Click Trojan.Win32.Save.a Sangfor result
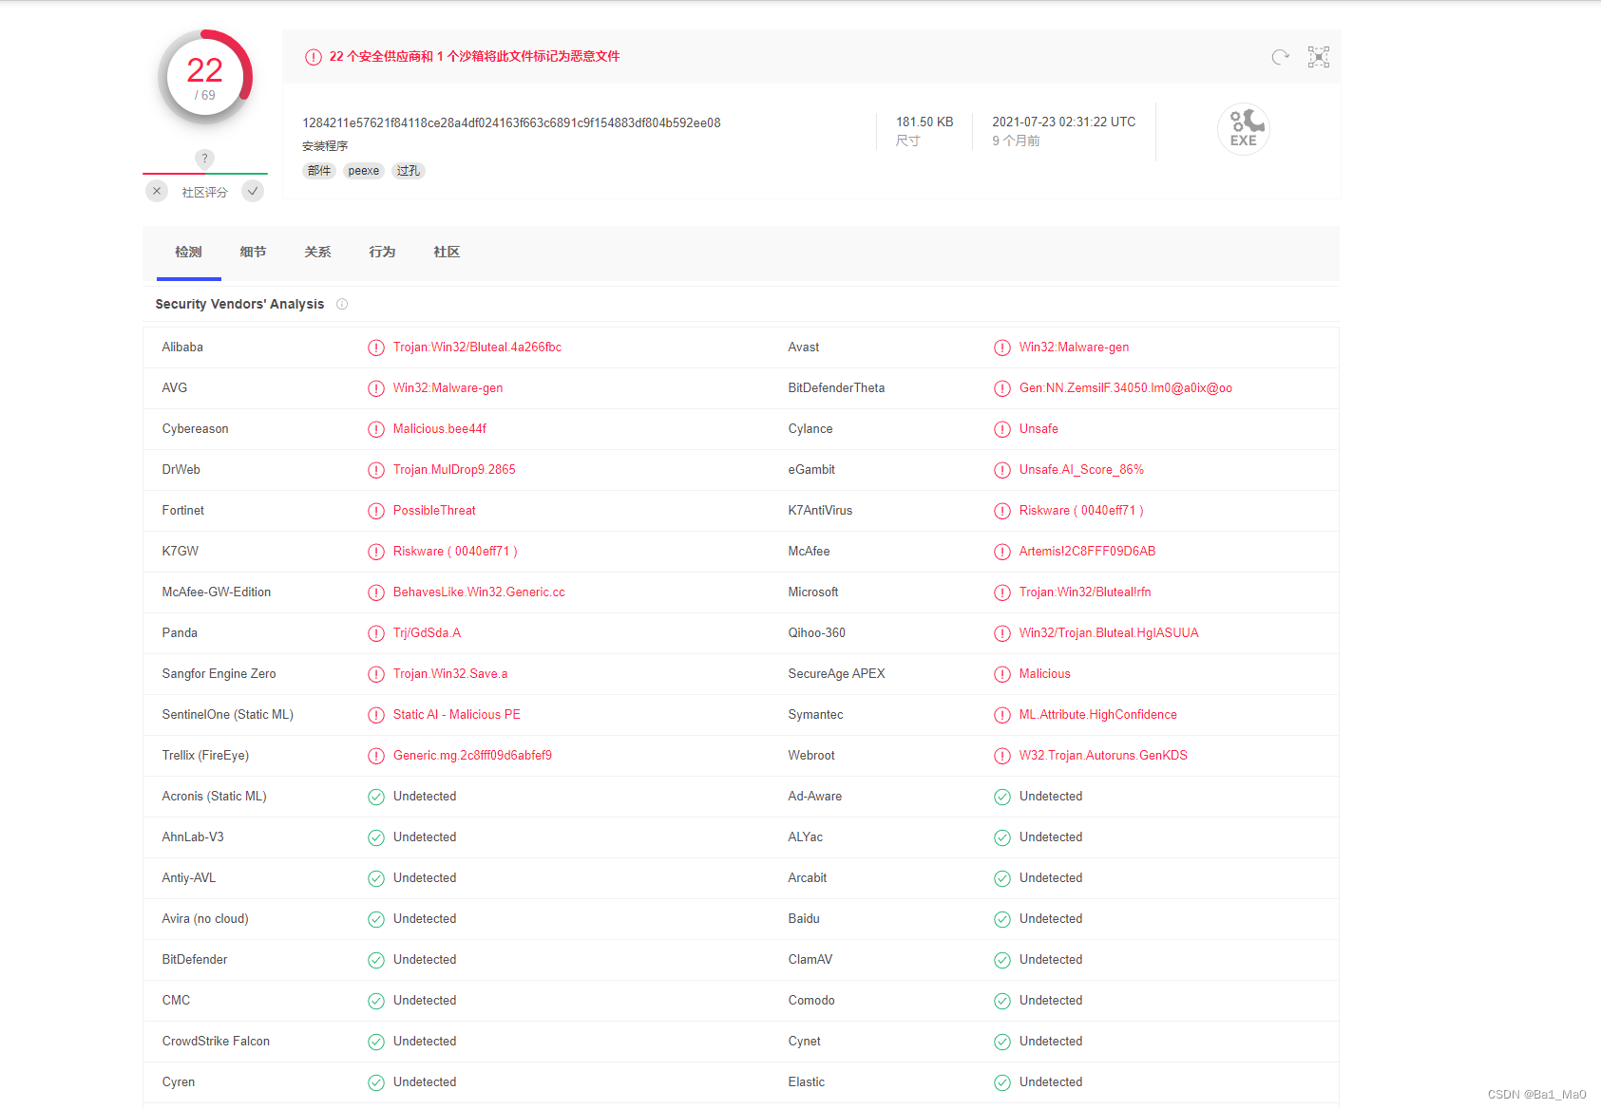Image resolution: width=1601 pixels, height=1109 pixels. 450,674
